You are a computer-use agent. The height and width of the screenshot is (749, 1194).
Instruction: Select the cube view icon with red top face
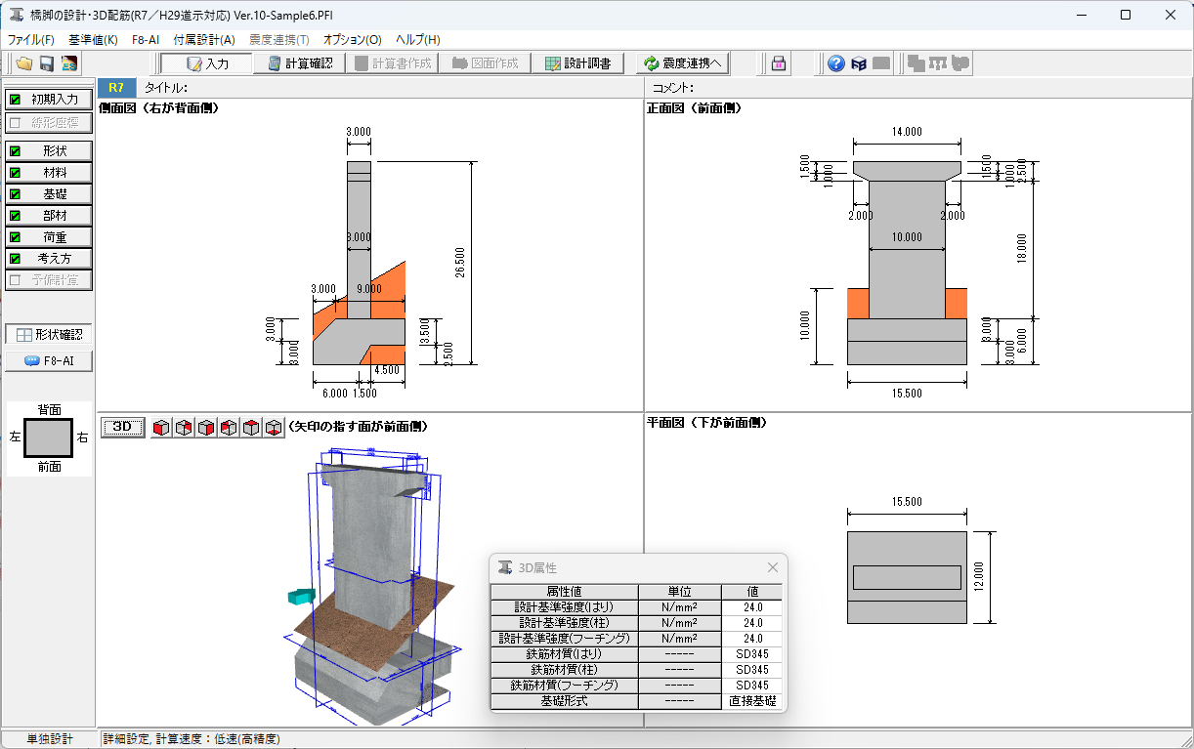(251, 428)
